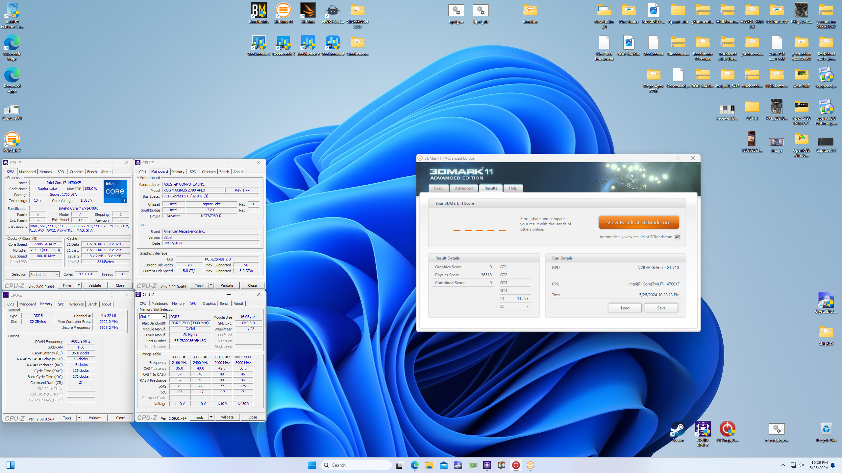Open the 3DMark desktop shortcut
This screenshot has width=842, height=473.
click(308, 13)
